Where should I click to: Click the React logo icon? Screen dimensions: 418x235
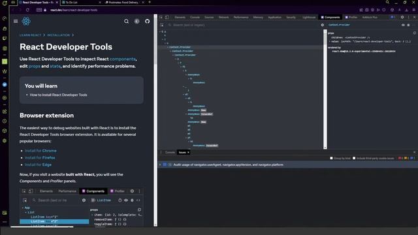tap(26, 22)
